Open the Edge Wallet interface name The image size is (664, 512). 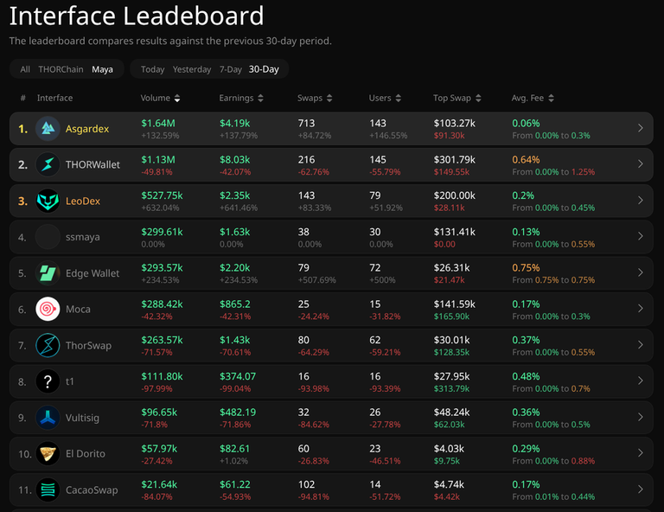tap(93, 273)
